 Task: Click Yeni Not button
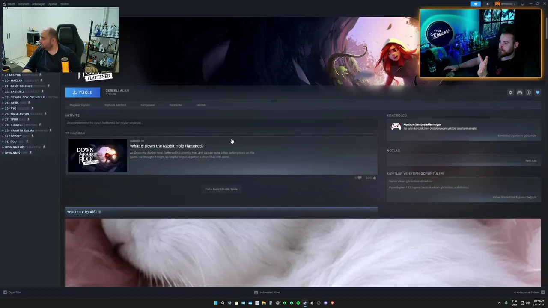coord(531,161)
